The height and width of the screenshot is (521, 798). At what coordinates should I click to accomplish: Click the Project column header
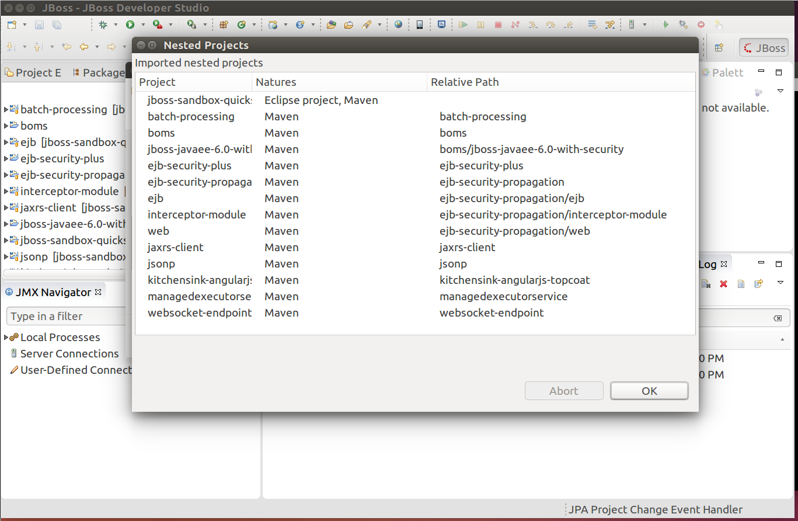(194, 82)
